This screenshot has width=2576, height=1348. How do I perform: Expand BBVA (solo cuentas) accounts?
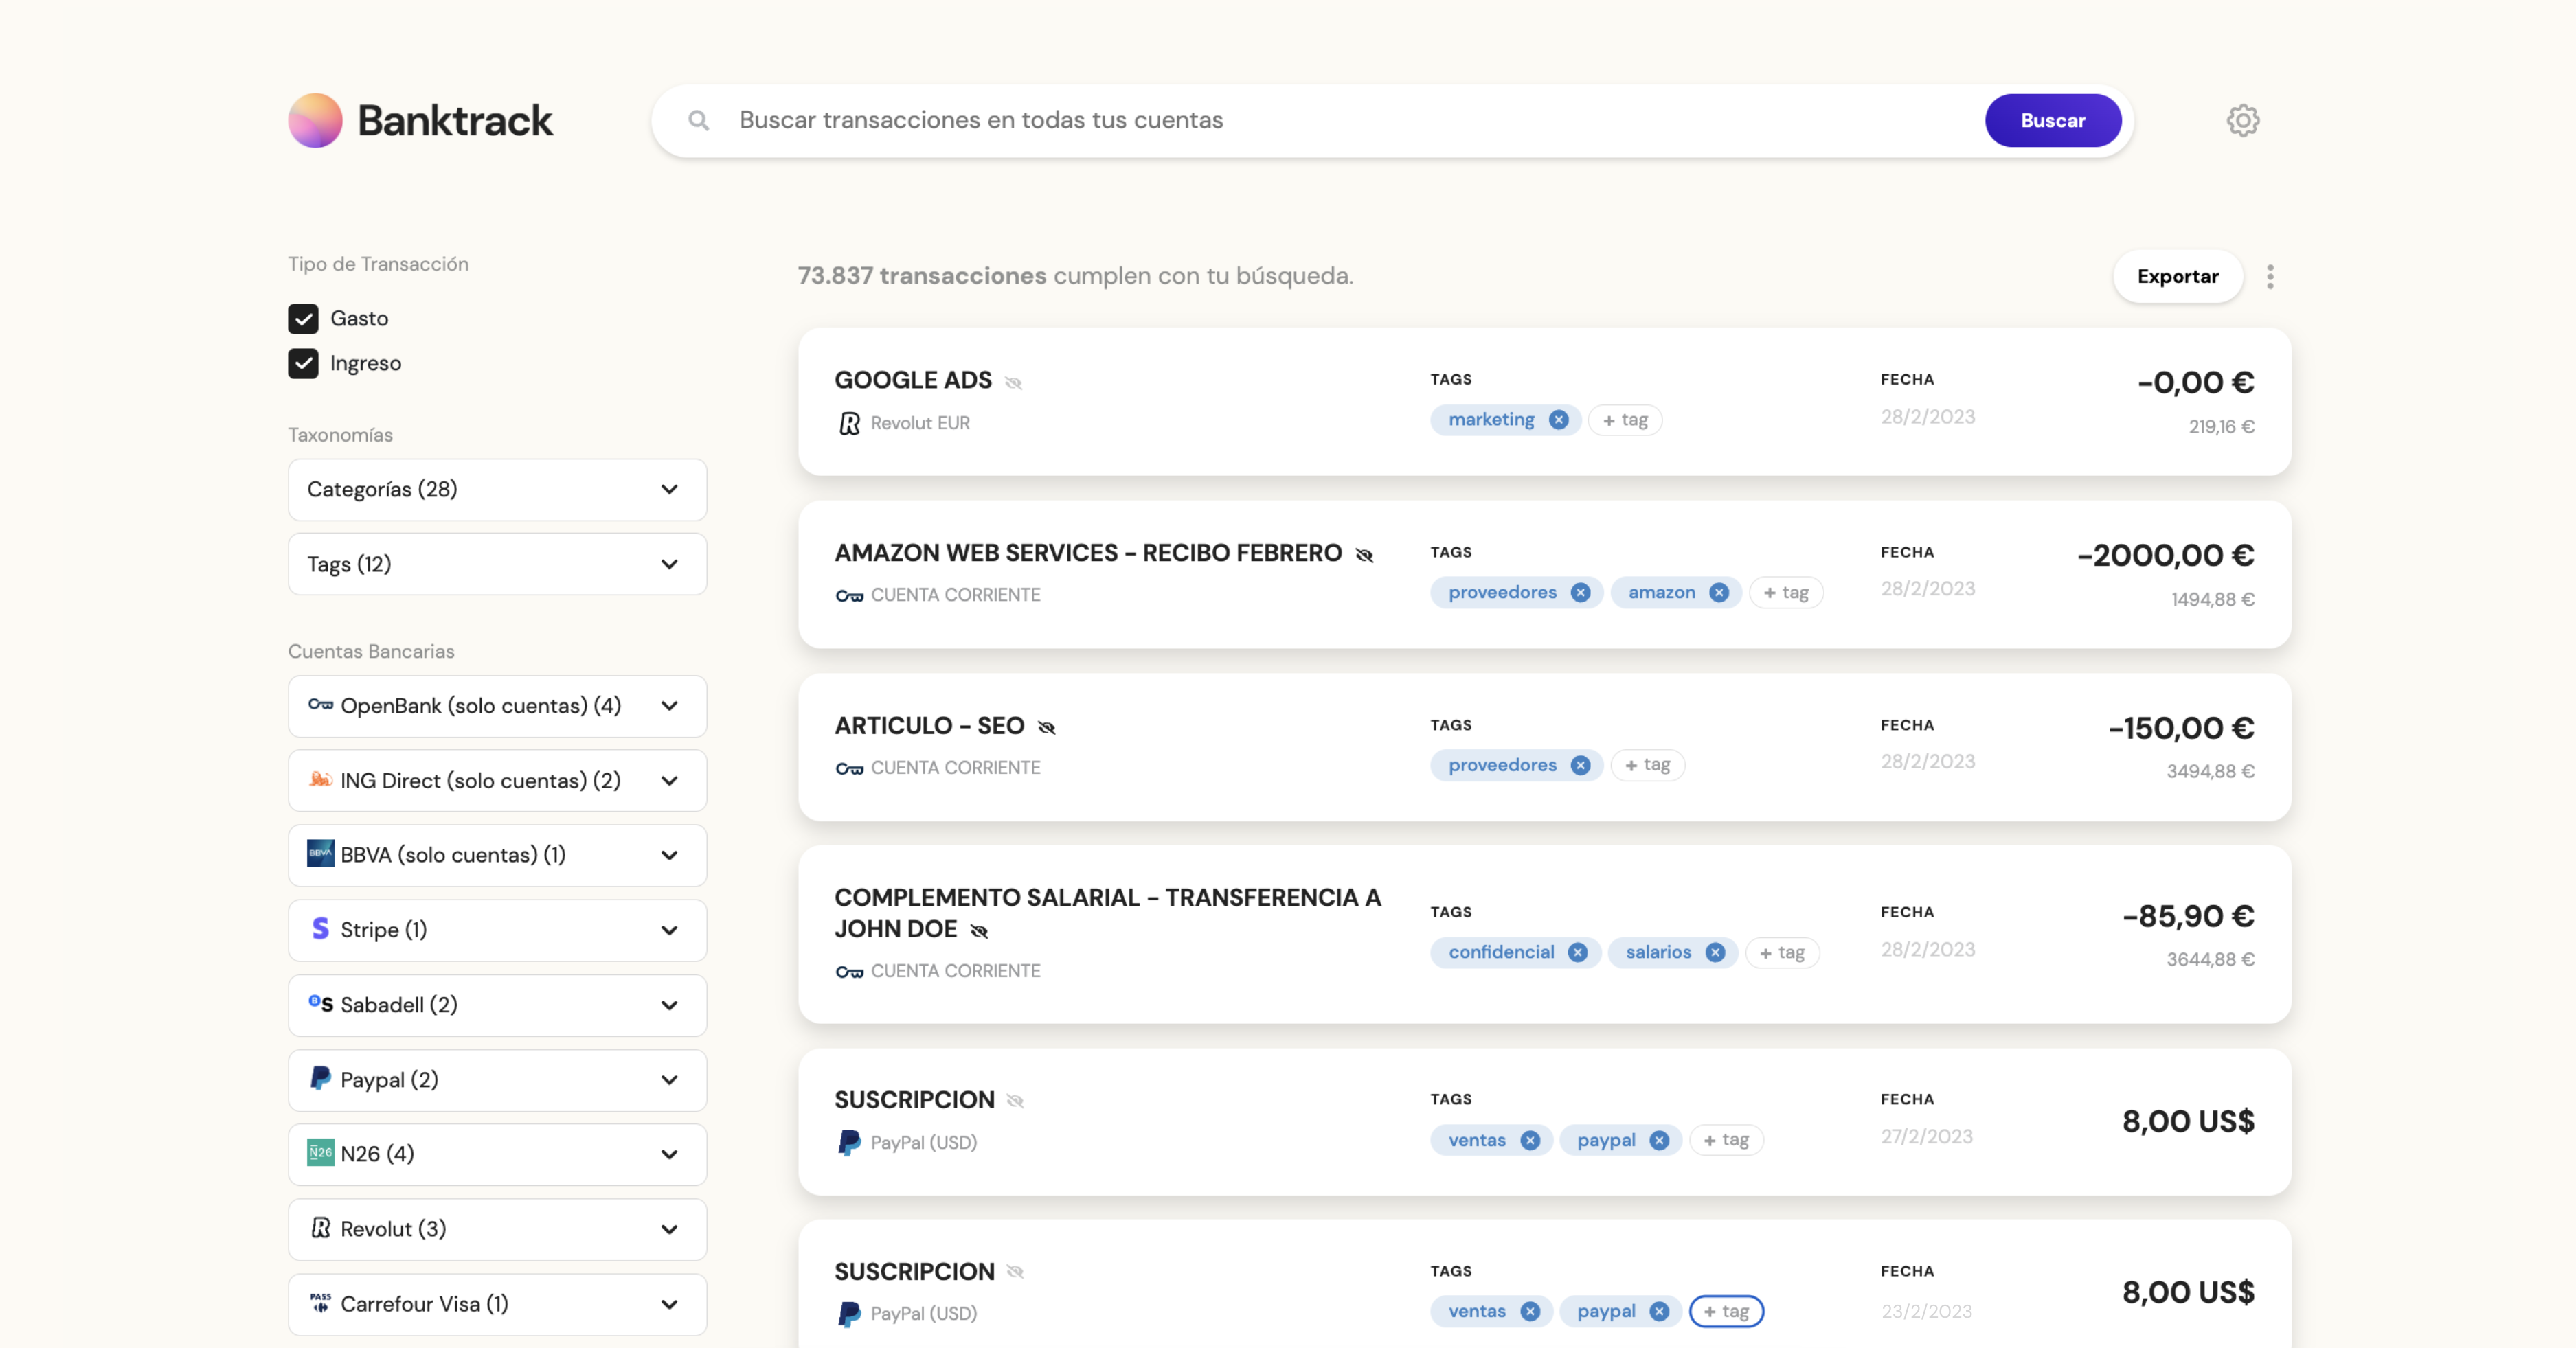pyautogui.click(x=497, y=855)
